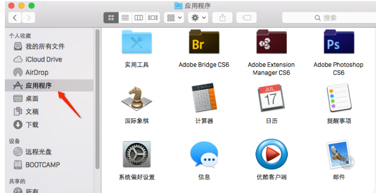Open 文稿 in the sidebar
Viewport: 376px width, 193px height.
coord(49,112)
